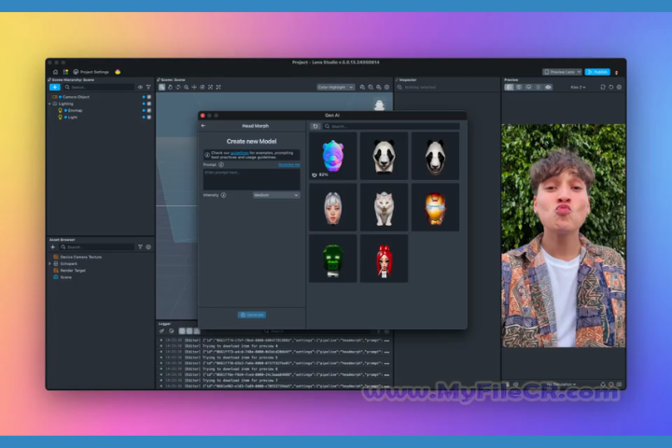Open Project Settings
The width and height of the screenshot is (672, 448).
point(91,72)
